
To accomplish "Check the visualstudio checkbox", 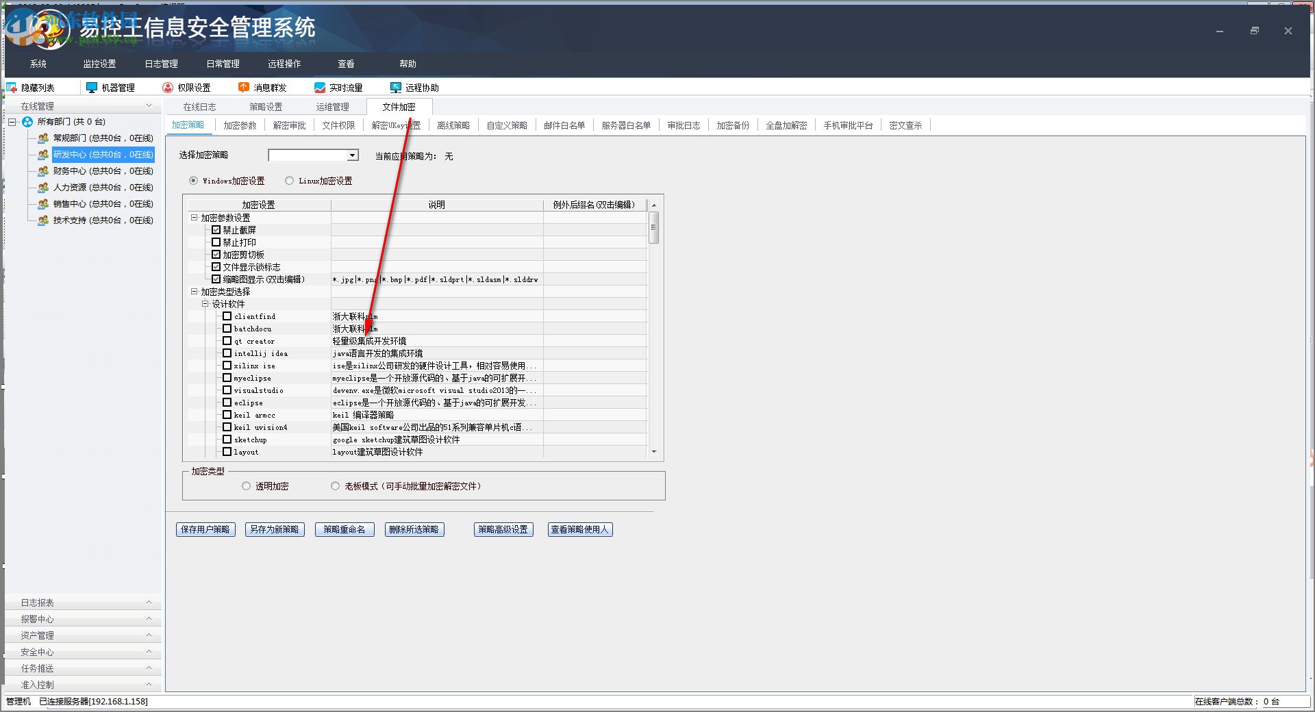I will pyautogui.click(x=227, y=390).
